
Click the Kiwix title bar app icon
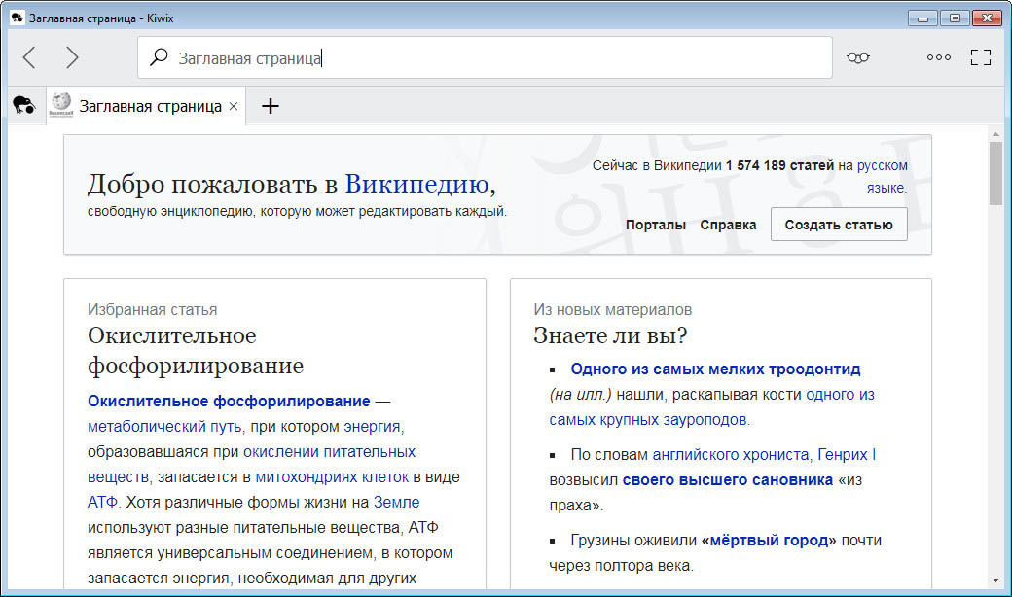(18, 18)
